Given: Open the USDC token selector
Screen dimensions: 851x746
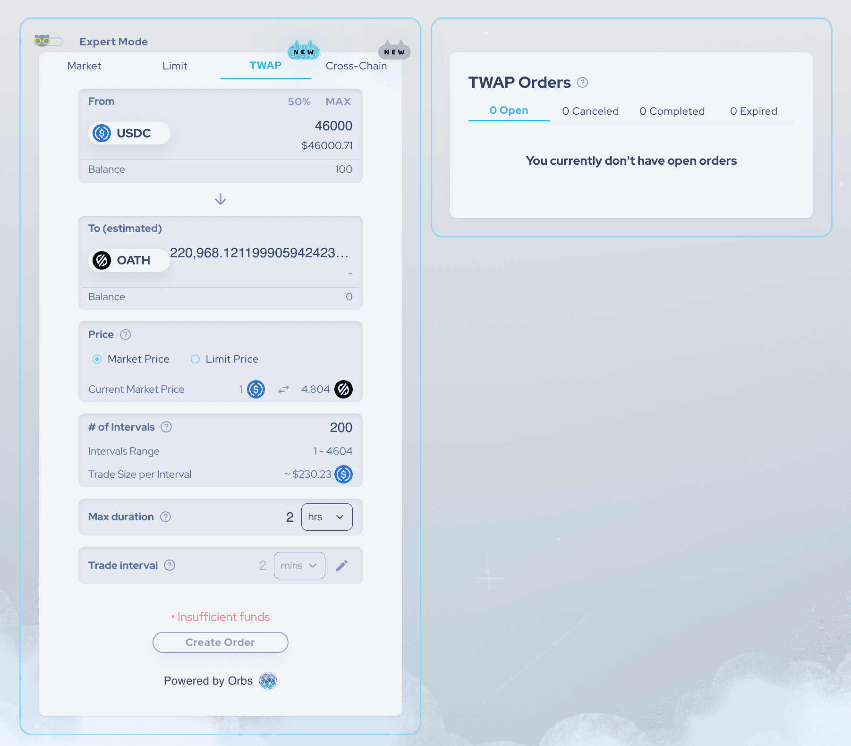Looking at the screenshot, I should (129, 133).
